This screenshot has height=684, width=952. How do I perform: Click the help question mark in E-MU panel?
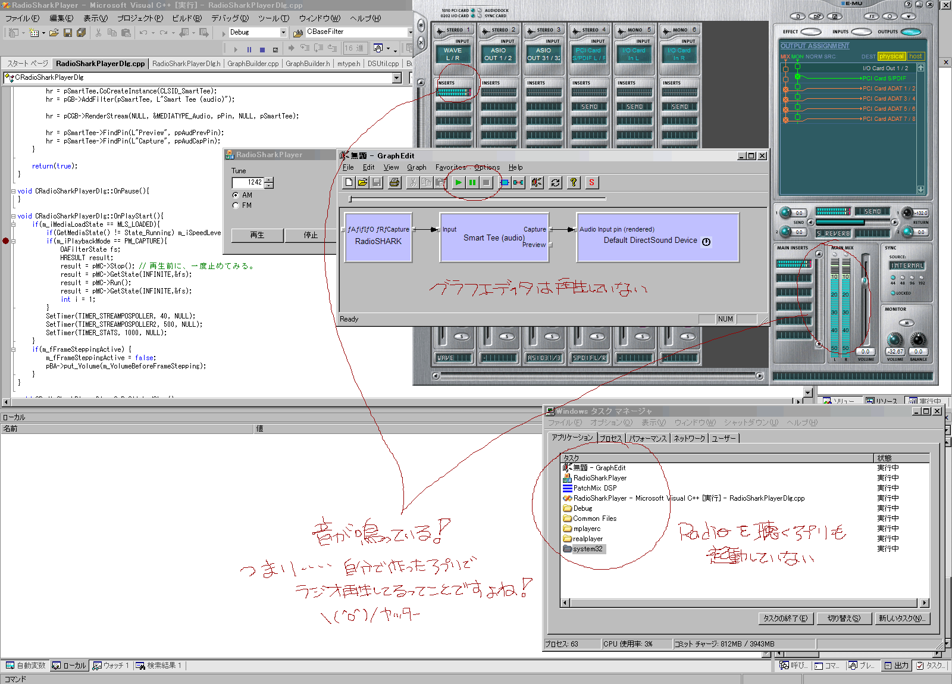click(x=909, y=4)
